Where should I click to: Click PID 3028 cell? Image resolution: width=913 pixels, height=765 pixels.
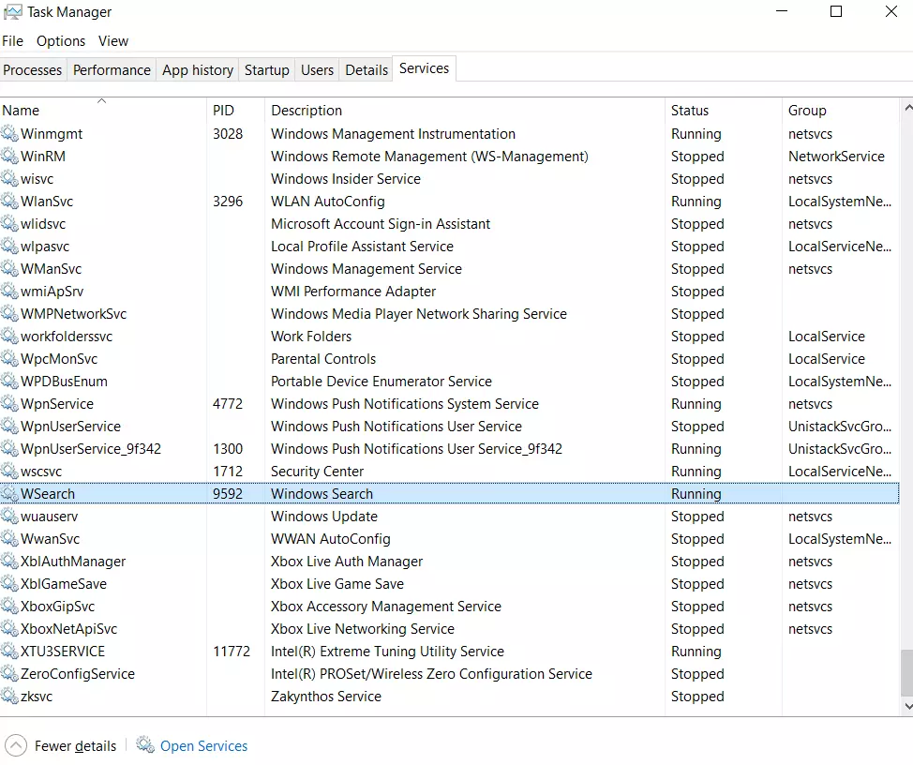[228, 134]
